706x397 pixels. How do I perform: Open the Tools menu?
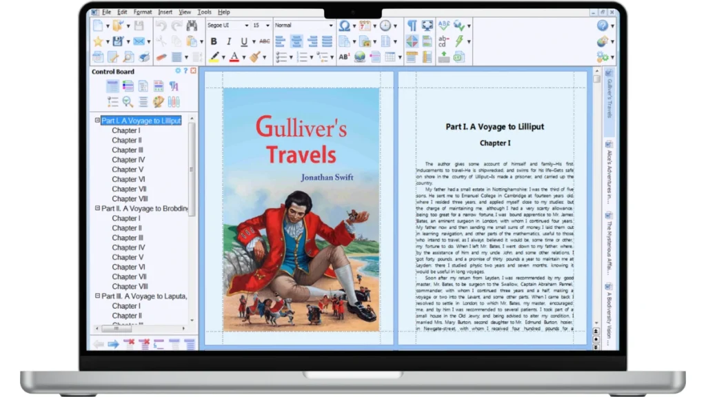click(x=205, y=12)
